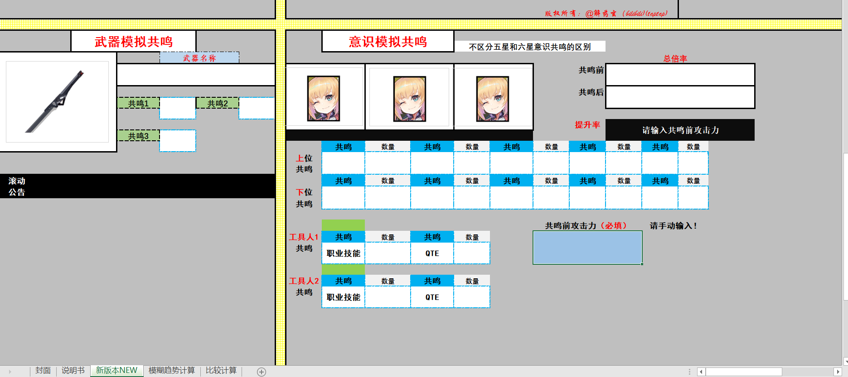This screenshot has width=848, height=377.
Task: Click the 请手动输入! text
Action: pos(674,225)
